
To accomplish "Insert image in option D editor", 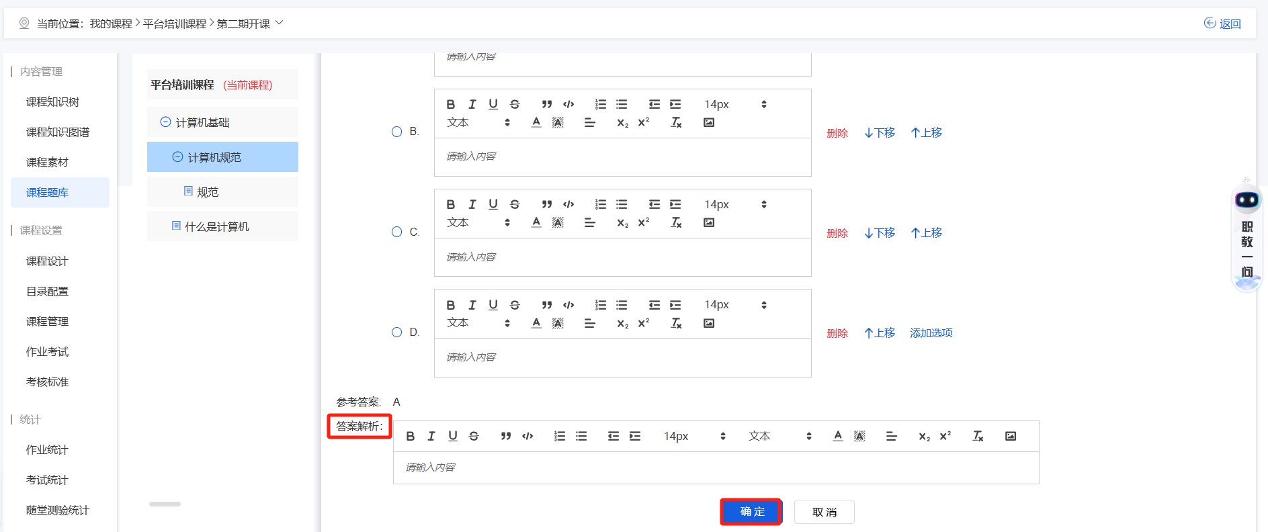I will coord(709,323).
